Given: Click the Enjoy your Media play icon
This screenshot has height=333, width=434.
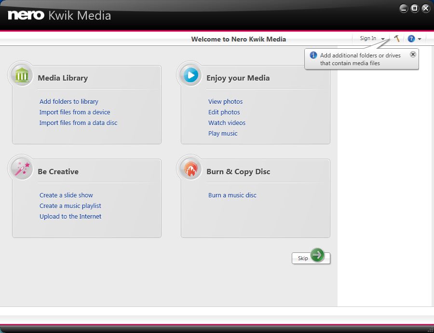Looking at the screenshot, I should (191, 76).
